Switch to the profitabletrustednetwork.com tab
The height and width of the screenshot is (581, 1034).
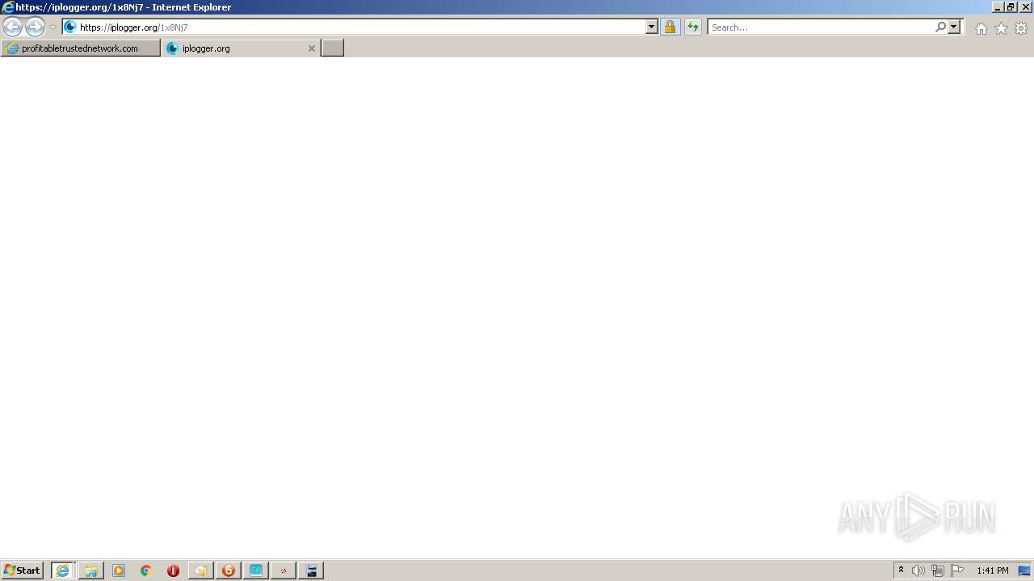point(81,48)
